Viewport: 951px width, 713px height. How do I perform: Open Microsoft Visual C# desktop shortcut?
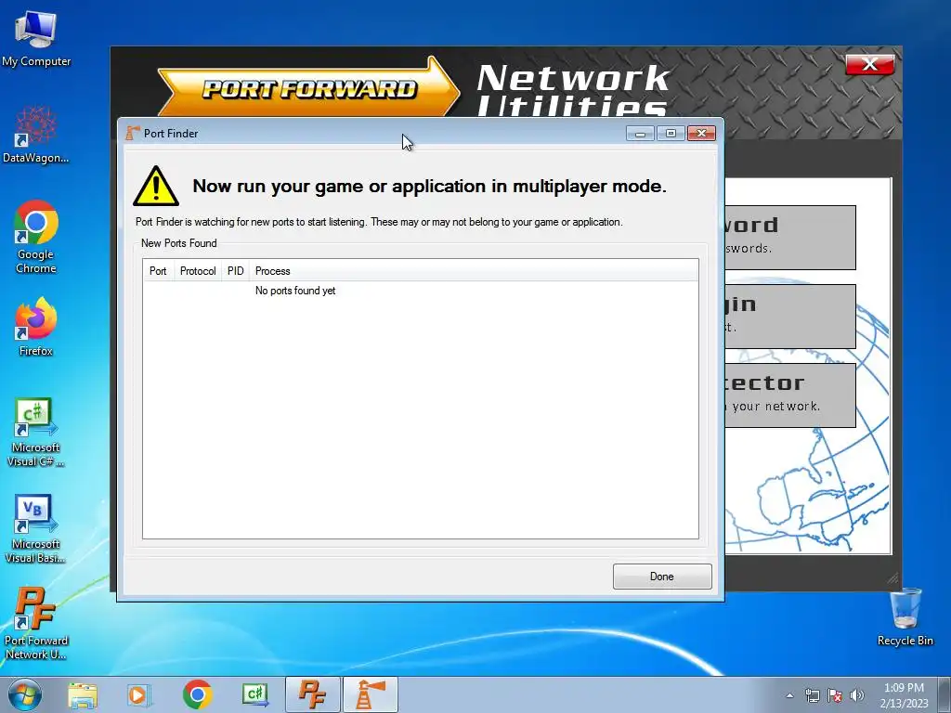click(x=36, y=433)
